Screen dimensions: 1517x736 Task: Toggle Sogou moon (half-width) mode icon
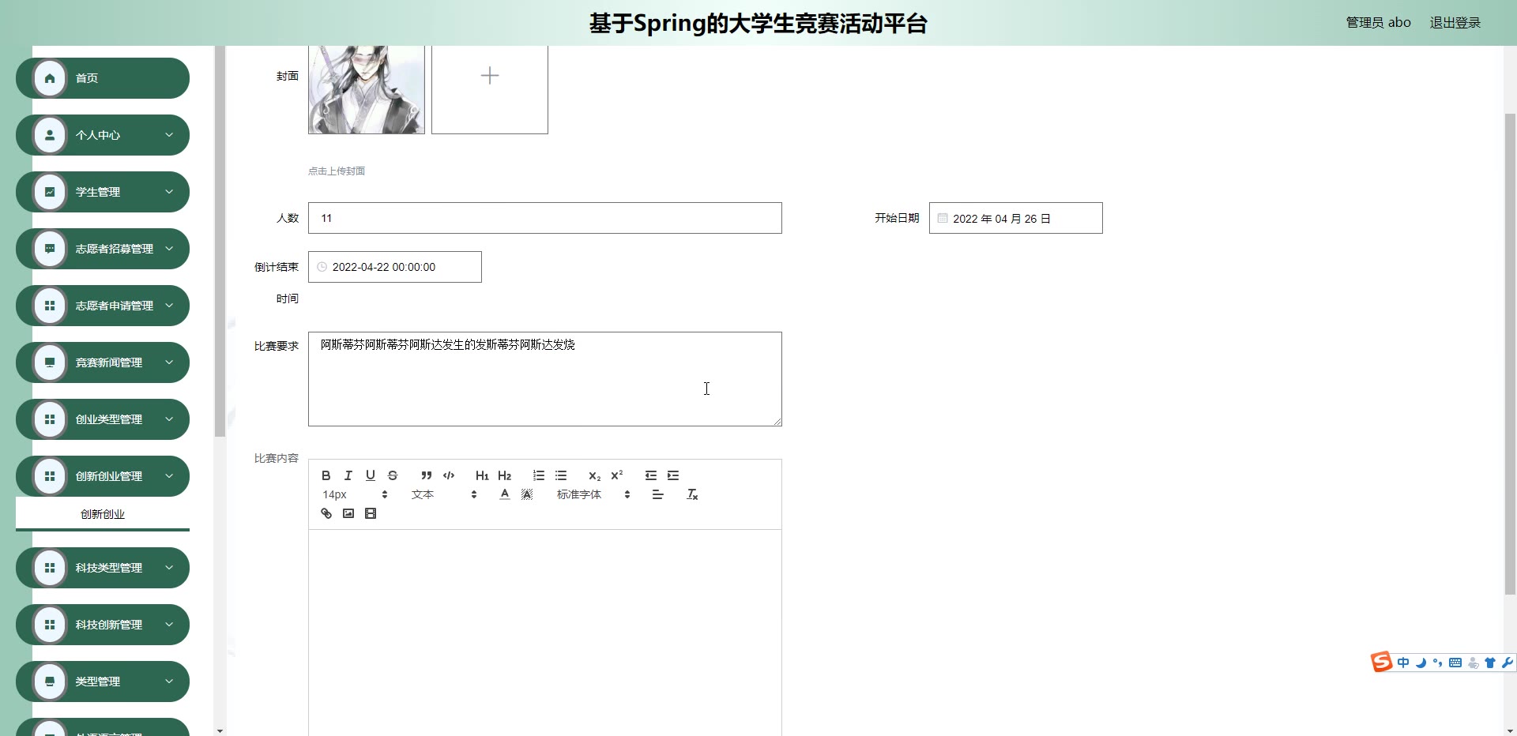[1421, 663]
